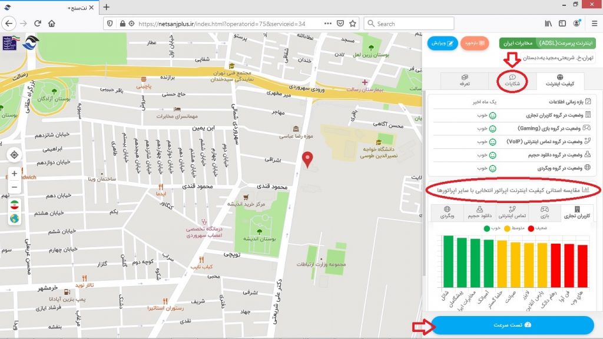Click the red های وب bar in chart

point(582,266)
